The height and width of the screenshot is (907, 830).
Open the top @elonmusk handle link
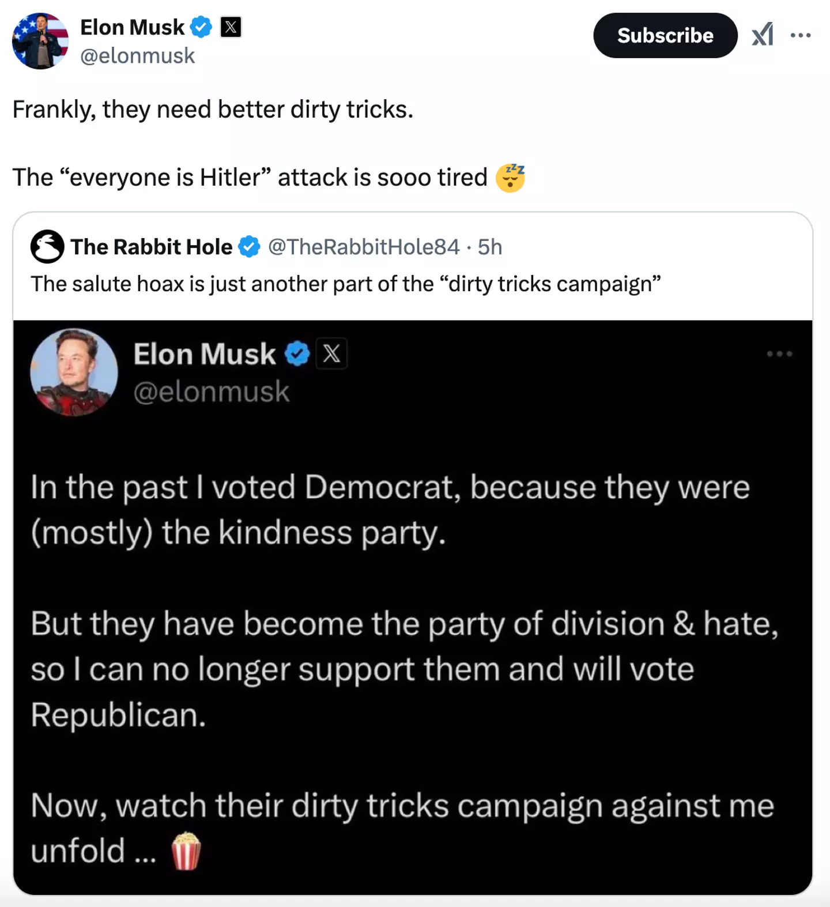pyautogui.click(x=137, y=56)
